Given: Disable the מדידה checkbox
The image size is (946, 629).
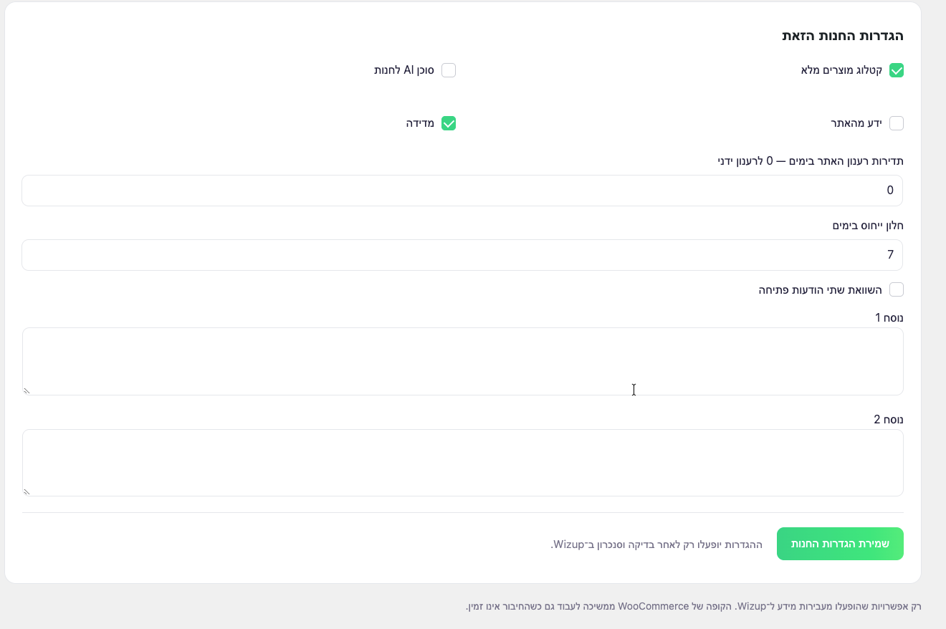Looking at the screenshot, I should click(449, 123).
